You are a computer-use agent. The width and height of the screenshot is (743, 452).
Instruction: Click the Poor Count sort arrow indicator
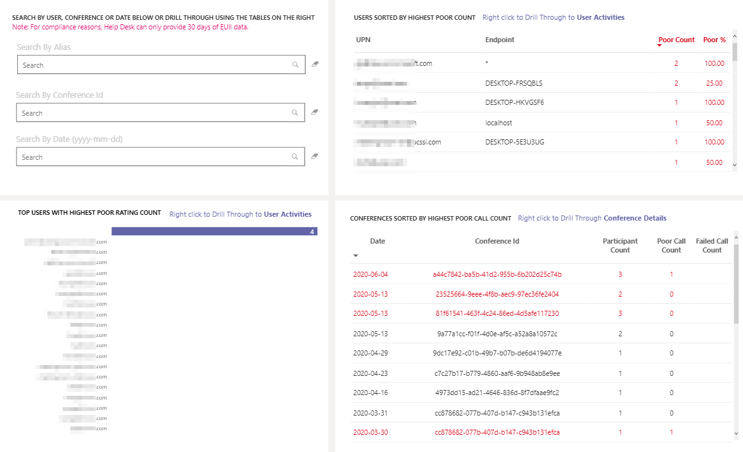659,46
